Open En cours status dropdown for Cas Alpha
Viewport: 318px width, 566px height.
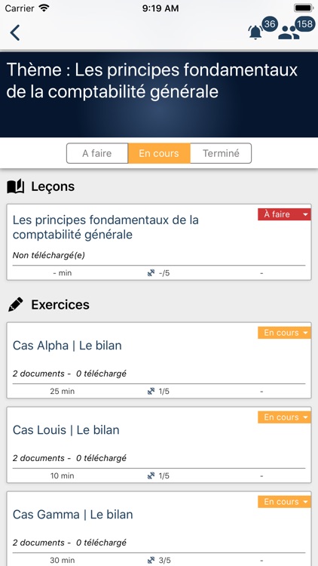[284, 333]
